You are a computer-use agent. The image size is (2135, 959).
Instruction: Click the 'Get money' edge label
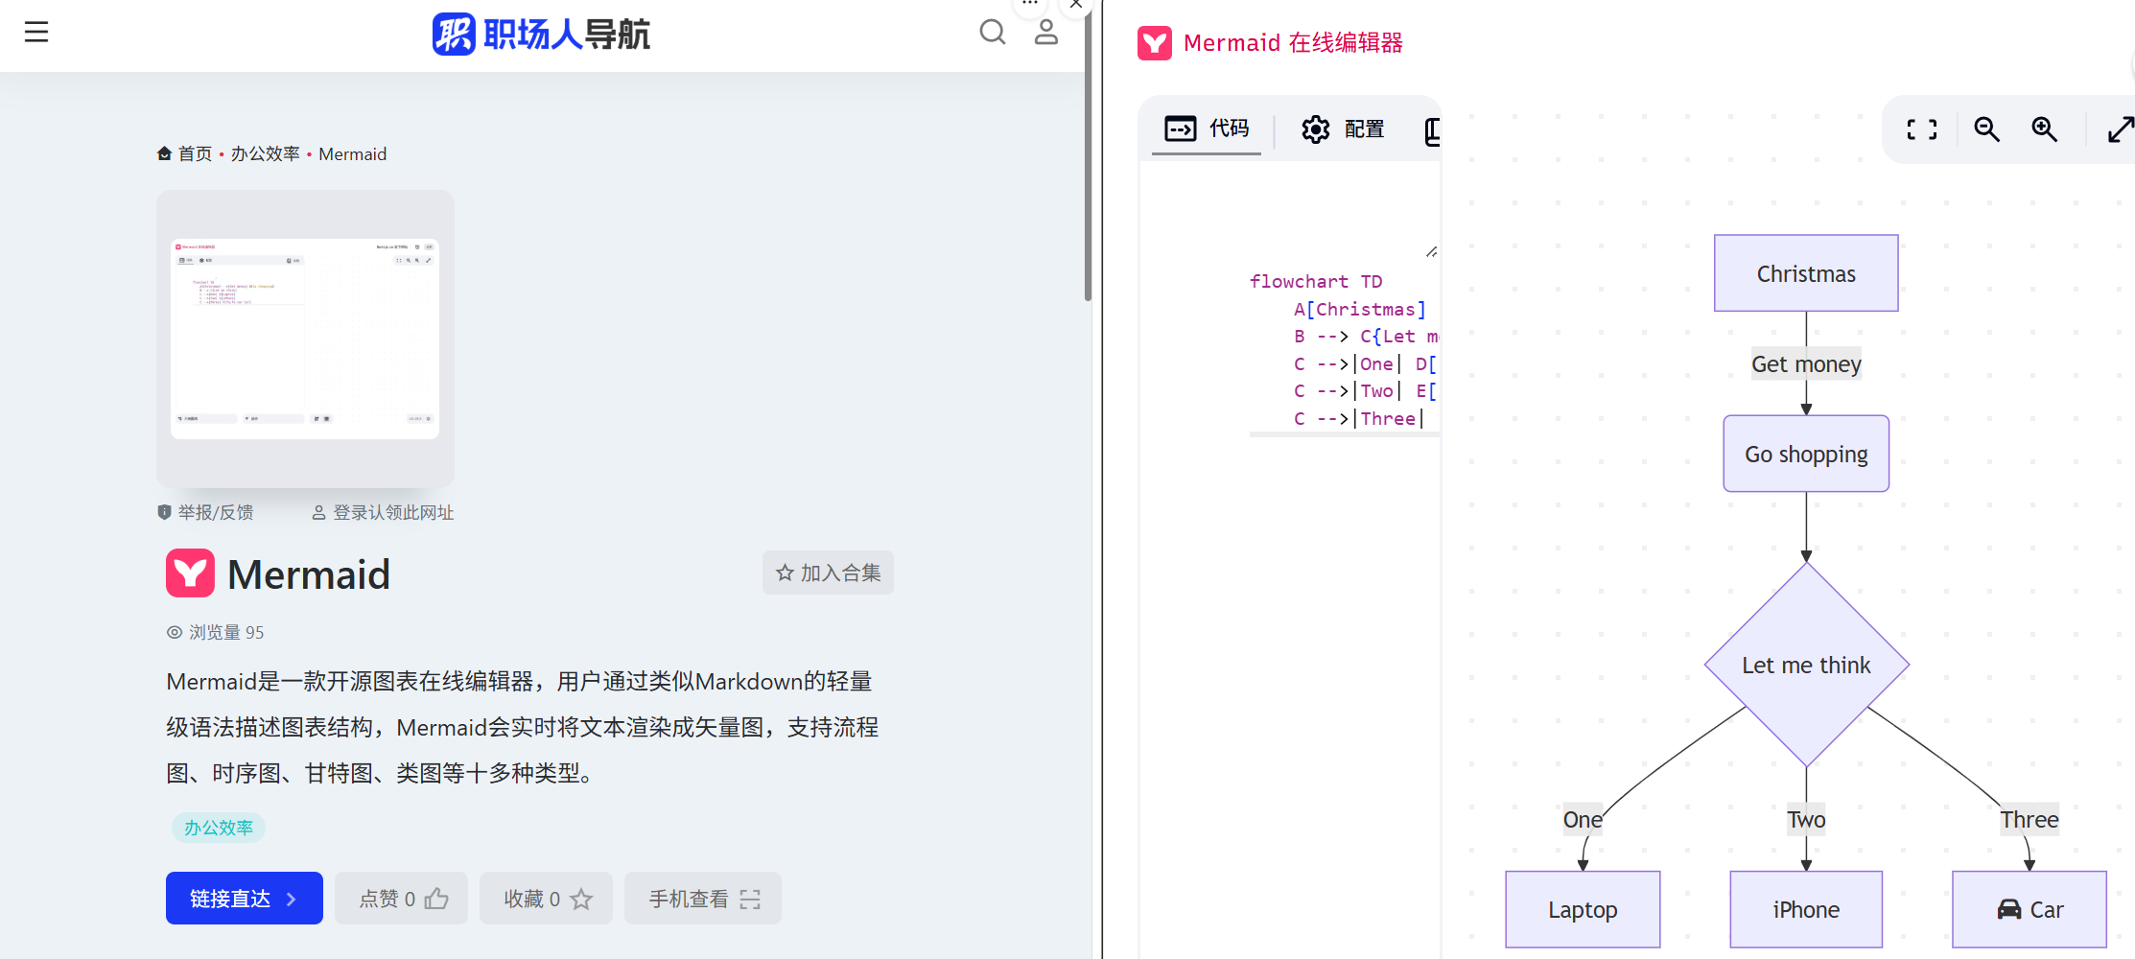click(1806, 364)
